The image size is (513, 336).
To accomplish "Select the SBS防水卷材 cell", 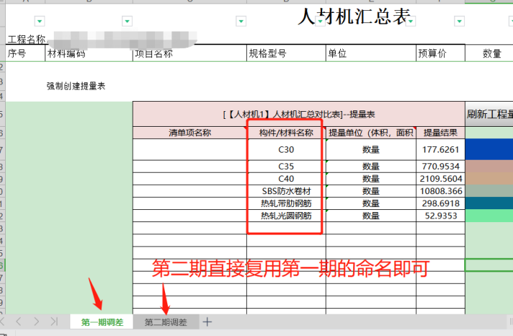I will coord(286,191).
